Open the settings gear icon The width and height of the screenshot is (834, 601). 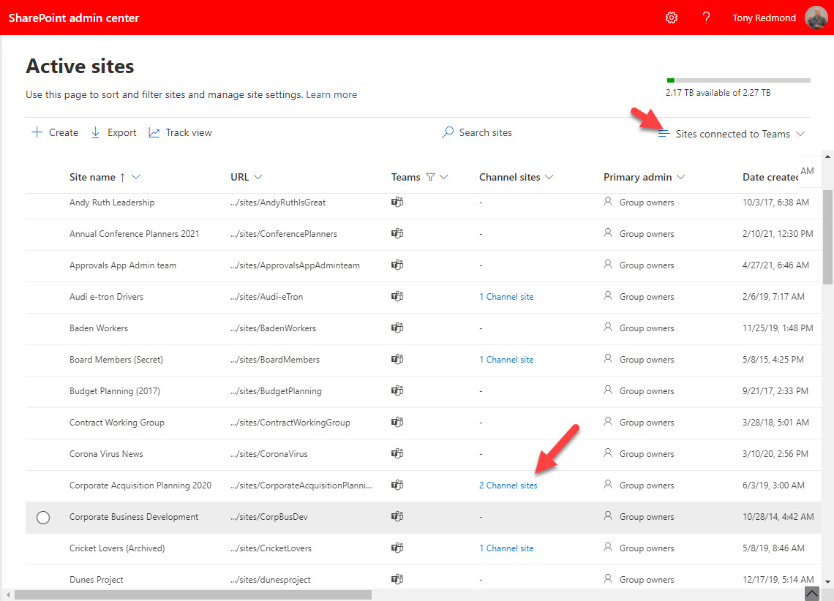click(x=671, y=18)
